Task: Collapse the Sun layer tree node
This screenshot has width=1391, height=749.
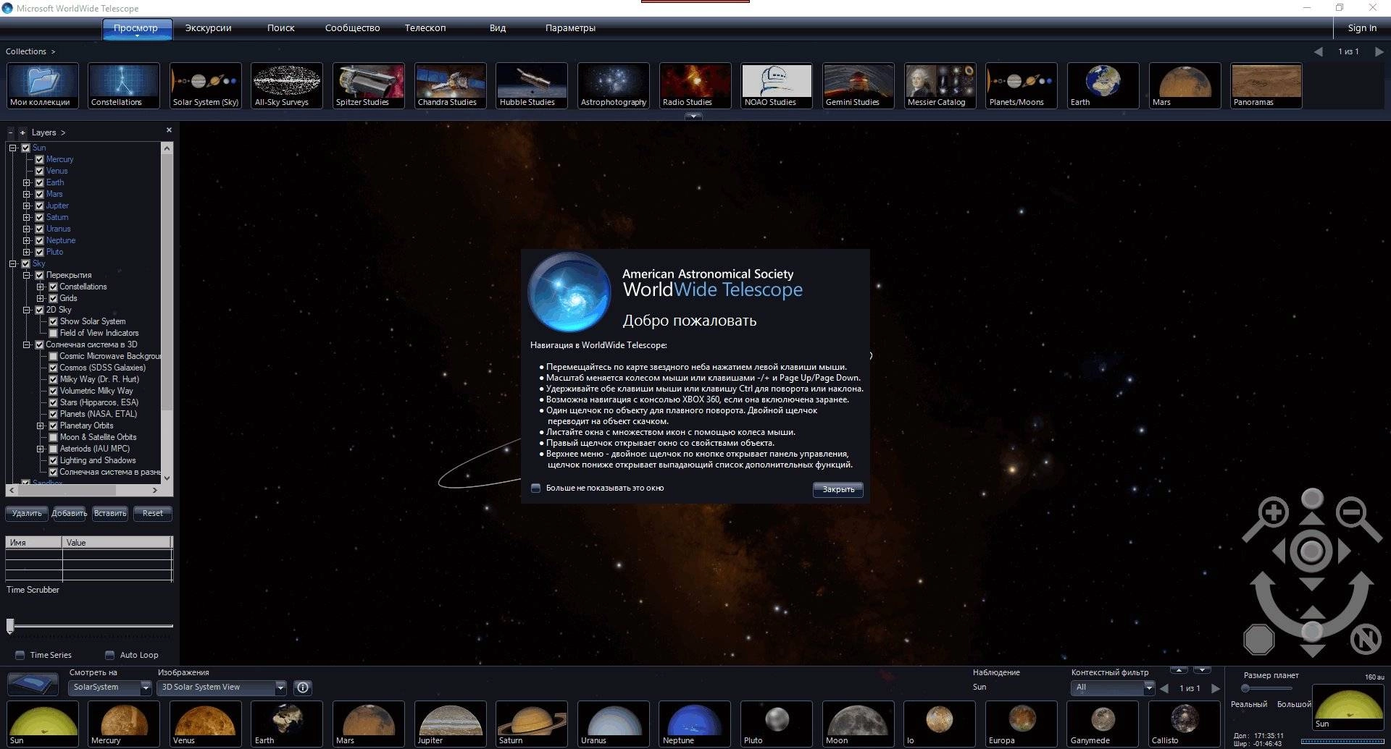Action: coord(12,148)
